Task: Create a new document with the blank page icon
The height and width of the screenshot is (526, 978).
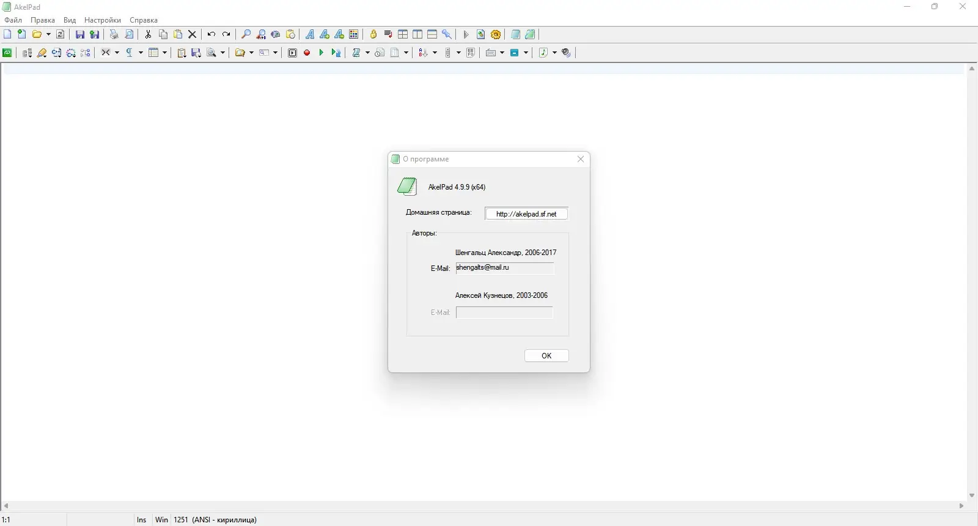Action: [x=7, y=34]
